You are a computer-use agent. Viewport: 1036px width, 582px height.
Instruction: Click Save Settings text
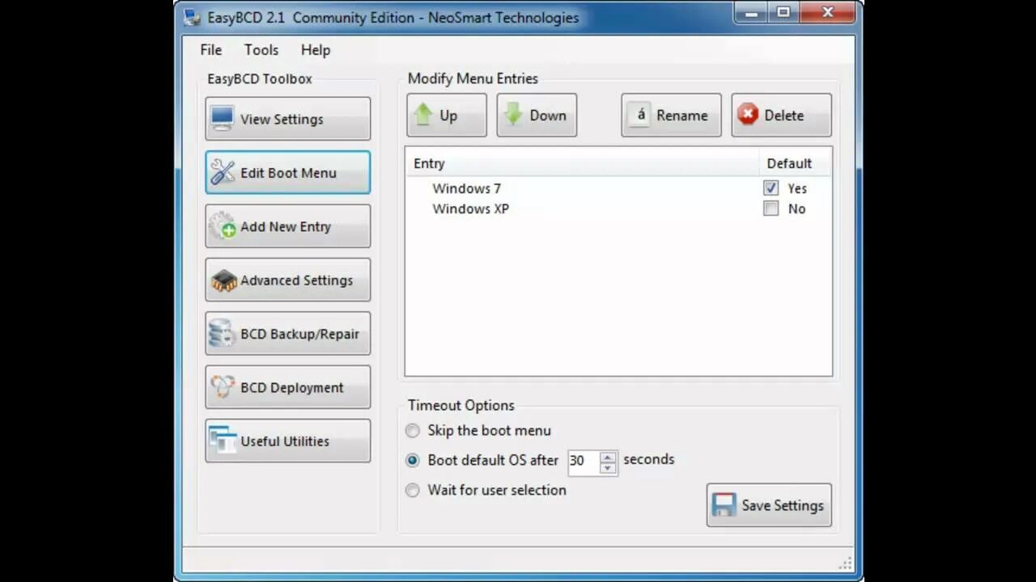point(783,505)
